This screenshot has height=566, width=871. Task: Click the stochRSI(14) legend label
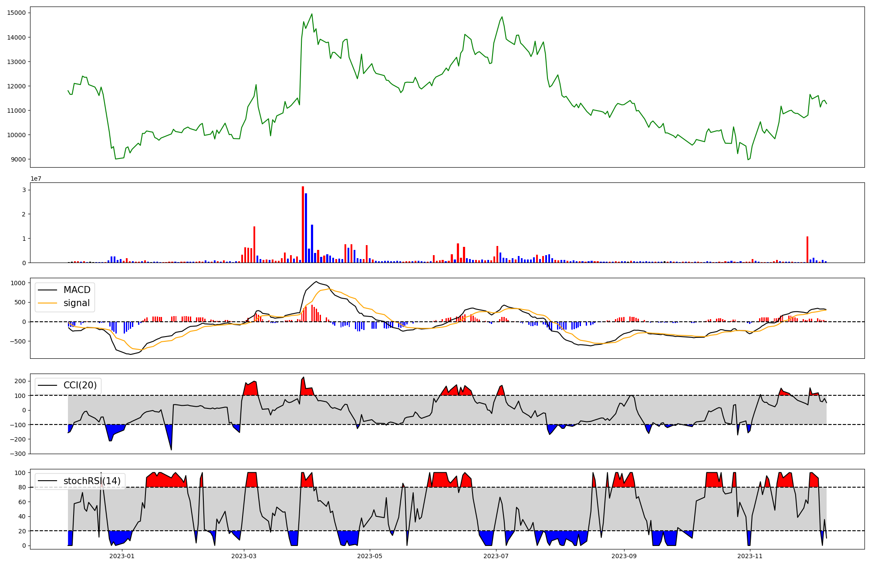[92, 481]
